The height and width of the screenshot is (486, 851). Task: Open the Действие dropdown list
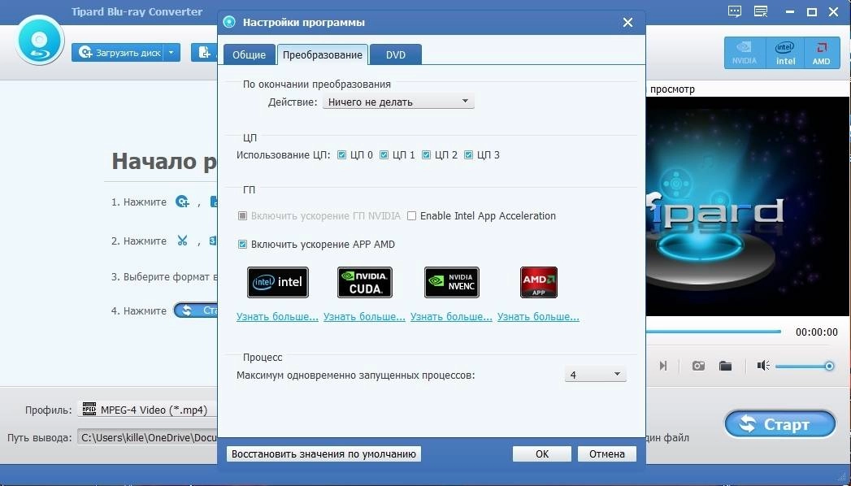(x=397, y=102)
